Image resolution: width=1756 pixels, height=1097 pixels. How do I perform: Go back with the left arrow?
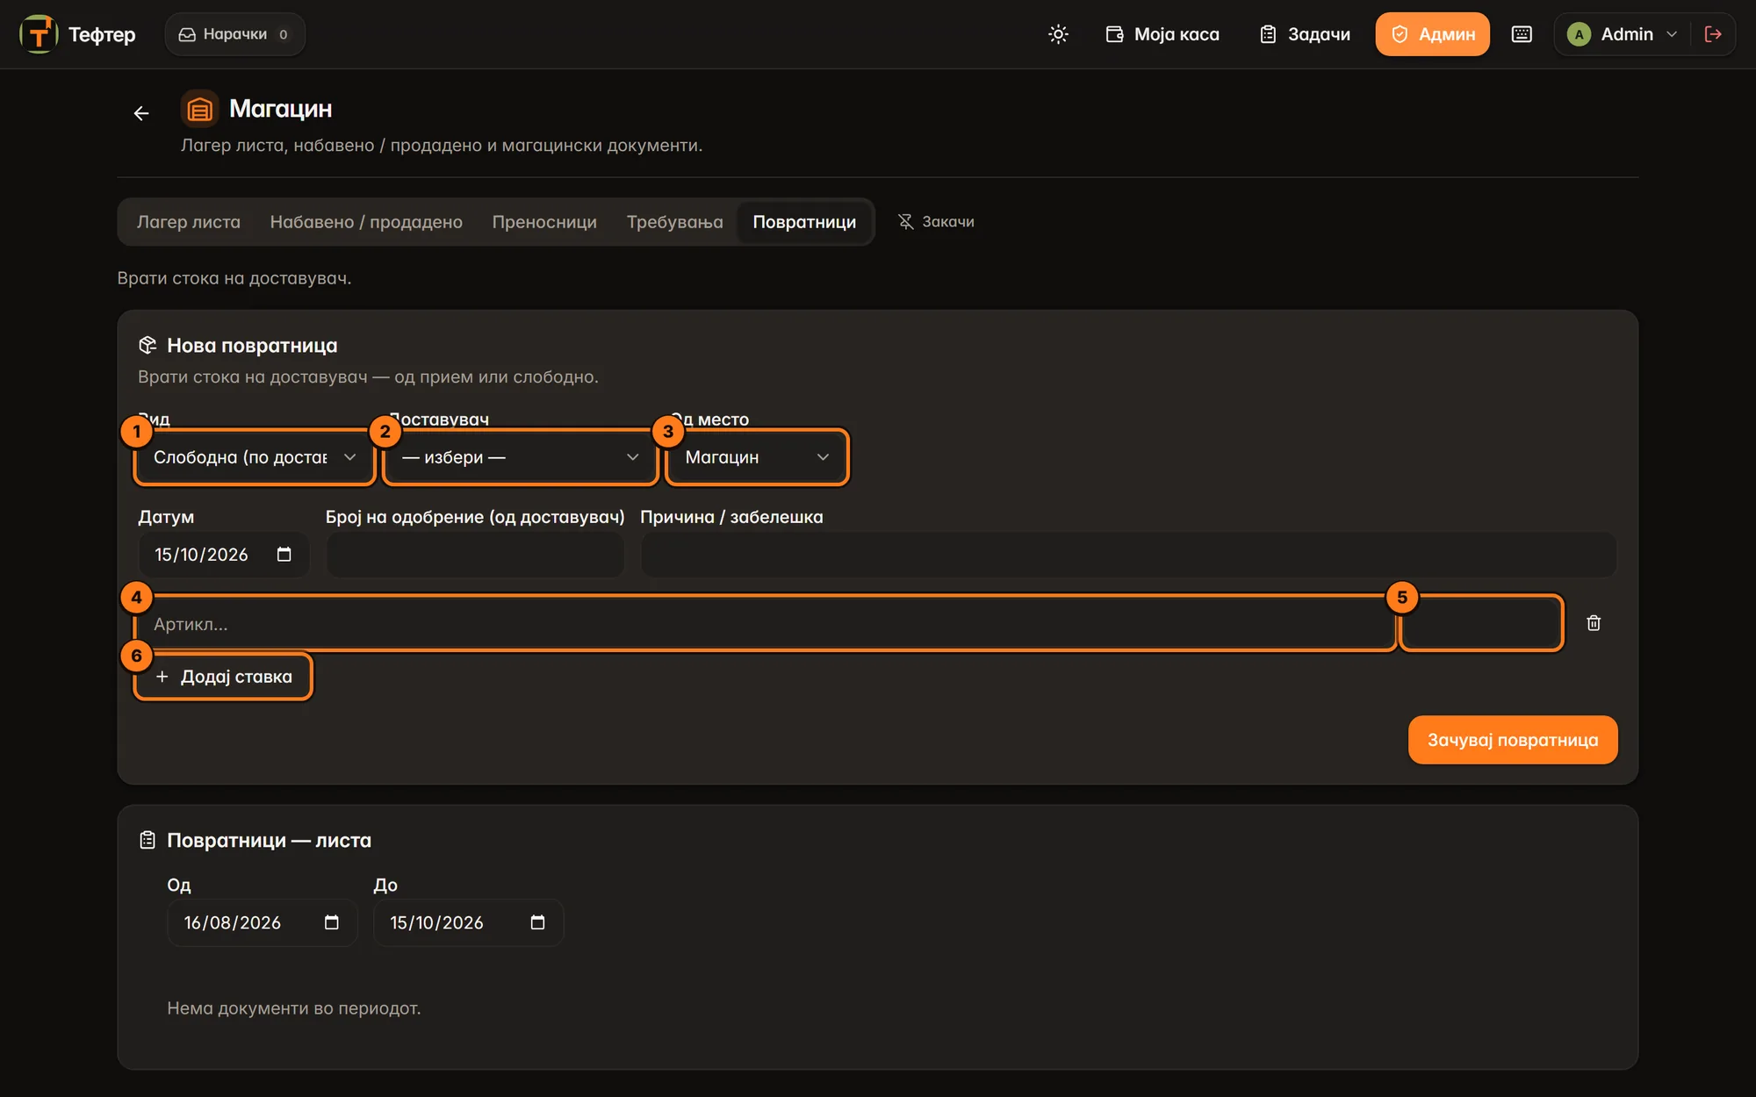pos(141,113)
